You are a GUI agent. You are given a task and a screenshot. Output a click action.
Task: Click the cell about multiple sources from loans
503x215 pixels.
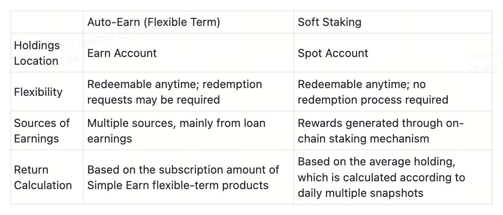[x=176, y=131]
